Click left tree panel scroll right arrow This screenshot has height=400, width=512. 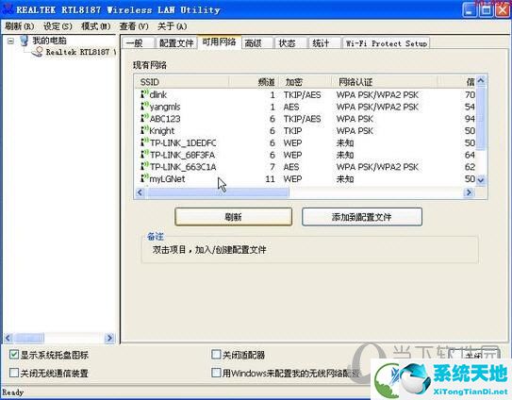[109, 338]
